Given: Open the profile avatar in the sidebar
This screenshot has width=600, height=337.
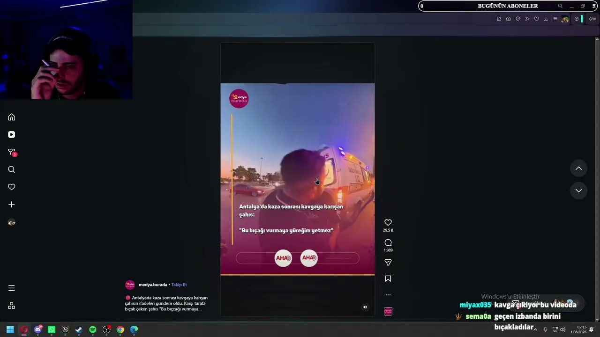Looking at the screenshot, I should coord(12,223).
